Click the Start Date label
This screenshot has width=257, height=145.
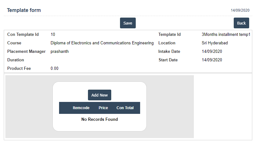168,60
